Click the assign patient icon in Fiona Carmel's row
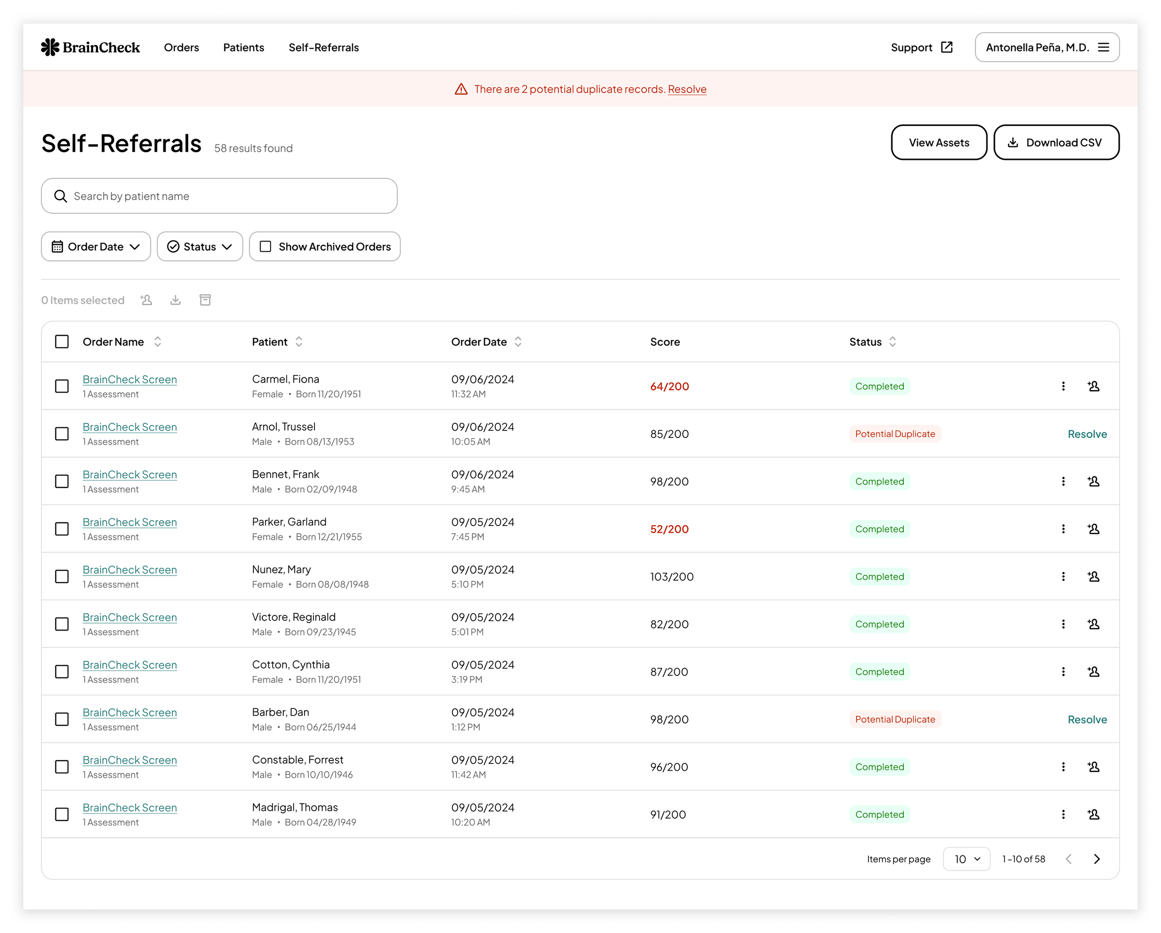Screen dimensions: 1161x933 pyautogui.click(x=1093, y=386)
